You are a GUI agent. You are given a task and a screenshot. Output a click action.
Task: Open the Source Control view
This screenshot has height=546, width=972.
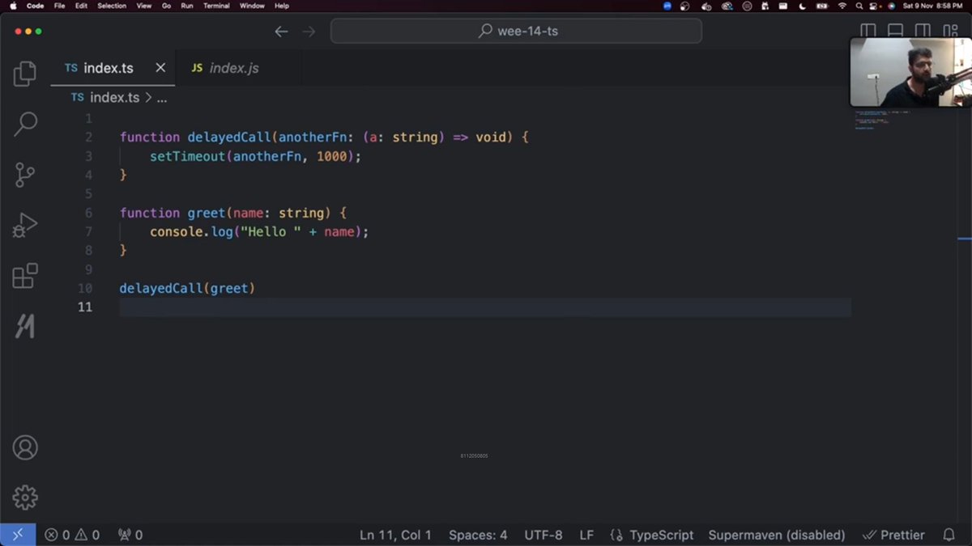24,175
